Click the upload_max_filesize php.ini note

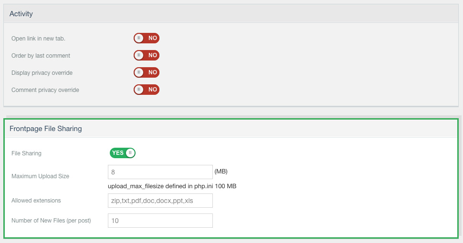pos(172,186)
